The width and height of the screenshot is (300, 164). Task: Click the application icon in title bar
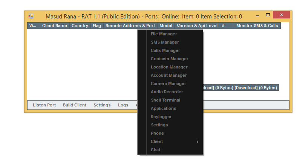coord(31,16)
